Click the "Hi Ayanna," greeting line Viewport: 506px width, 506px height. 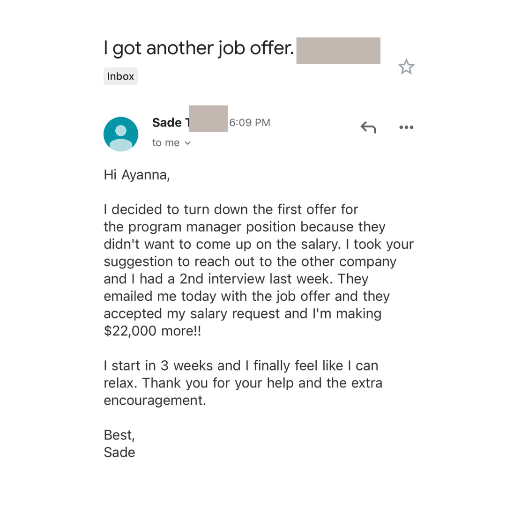click(x=136, y=175)
